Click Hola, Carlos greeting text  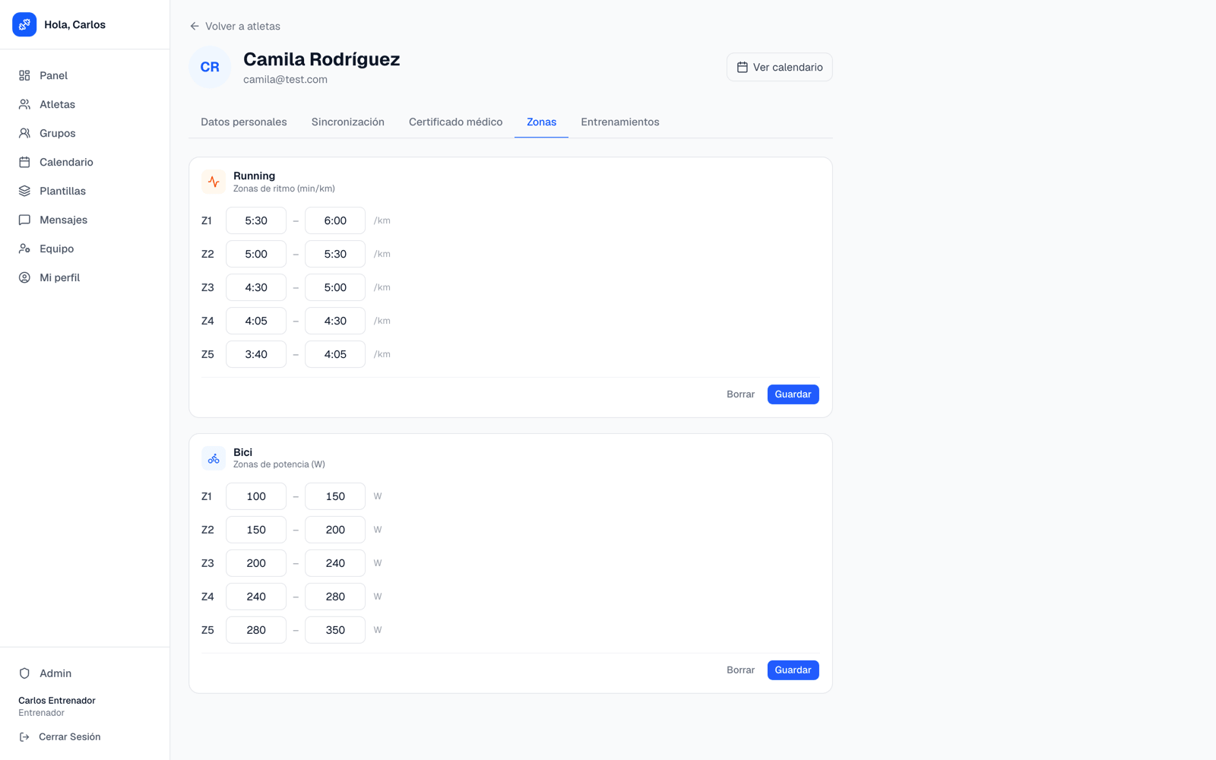point(74,24)
